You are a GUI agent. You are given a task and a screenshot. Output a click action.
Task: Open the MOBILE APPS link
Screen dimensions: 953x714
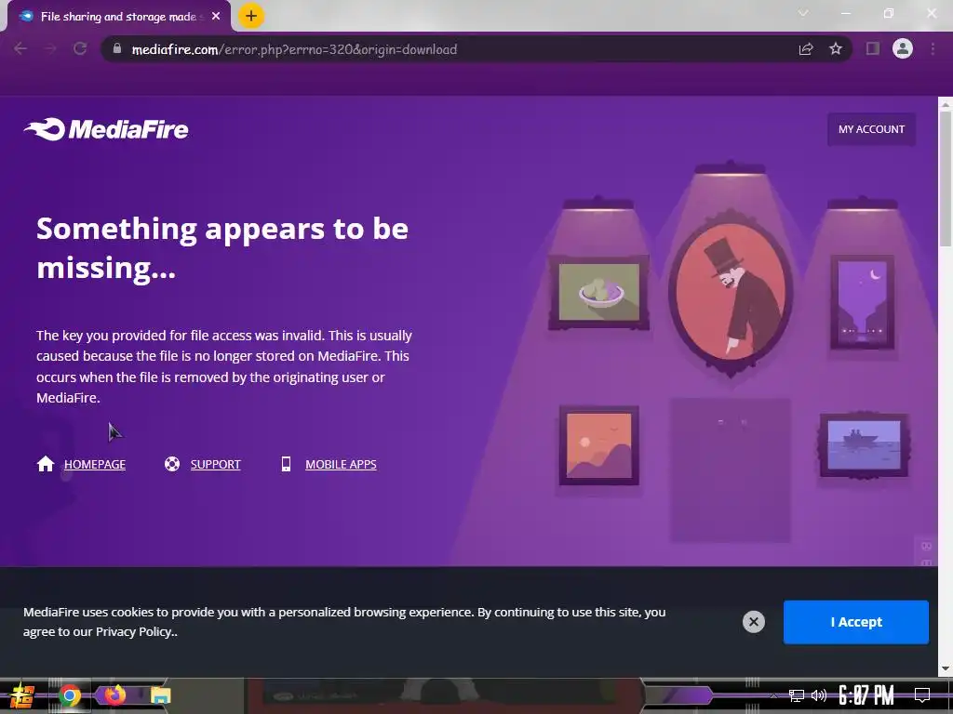click(x=341, y=465)
